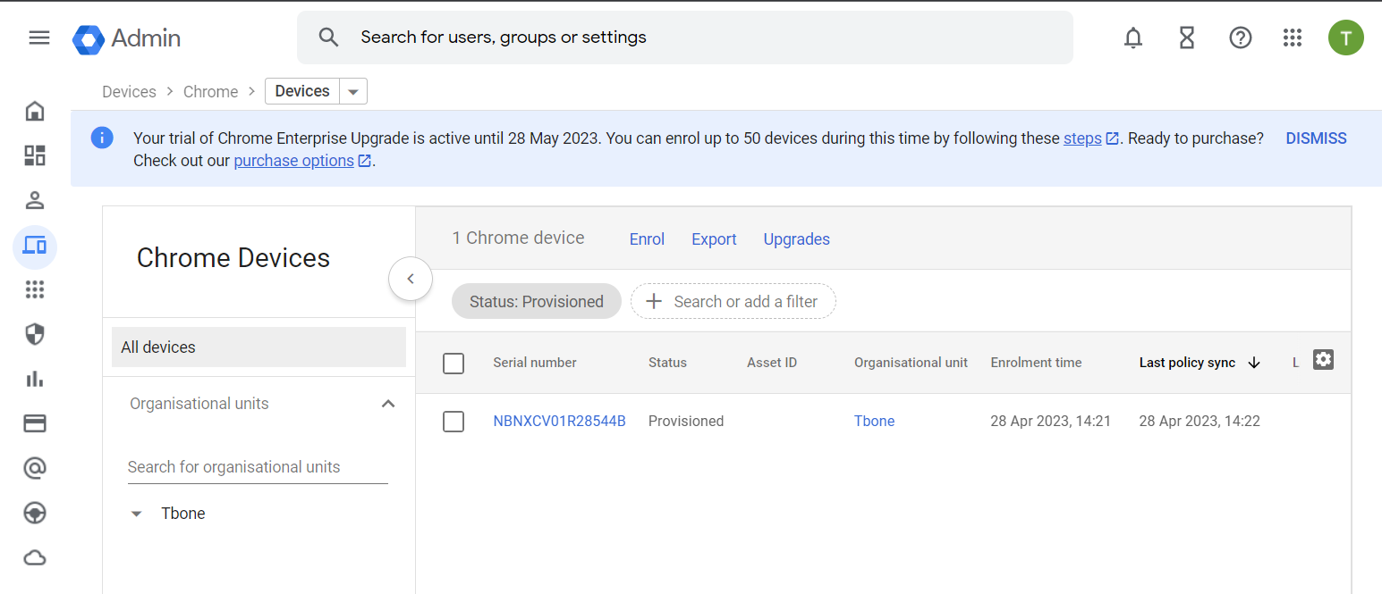This screenshot has width=1382, height=594.
Task: Open the Reporting bar-chart icon
Action: (34, 378)
